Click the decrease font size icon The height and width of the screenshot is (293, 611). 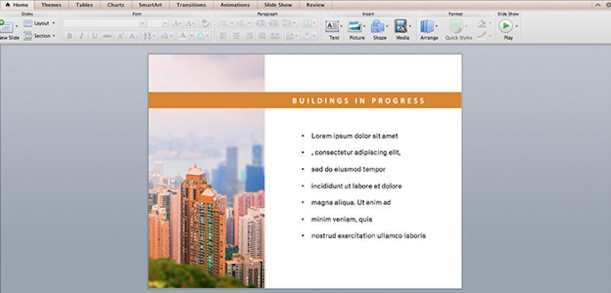tap(190, 24)
